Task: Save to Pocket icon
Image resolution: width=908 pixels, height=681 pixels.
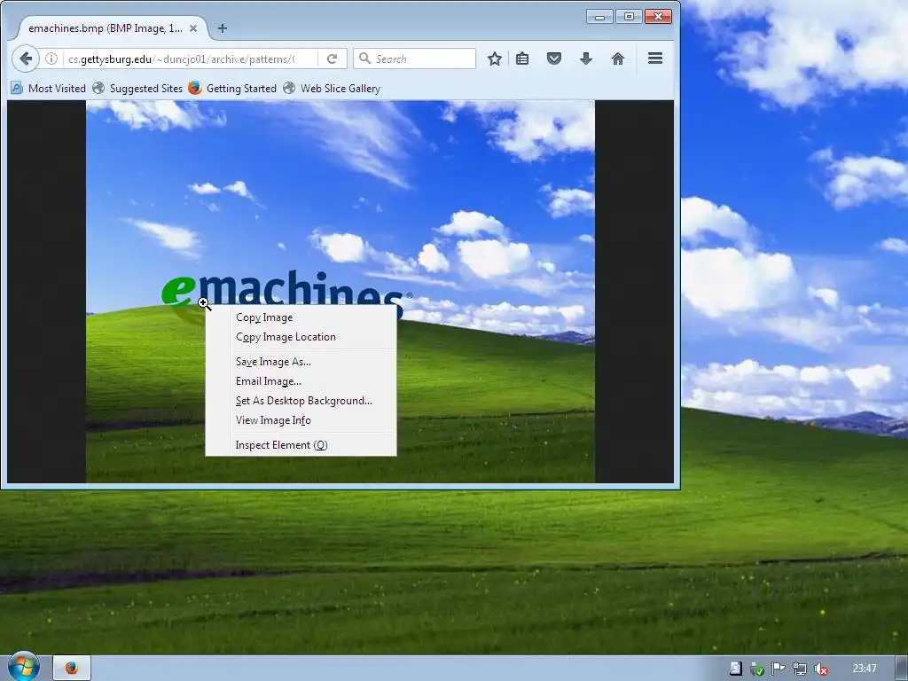Action: pyautogui.click(x=554, y=59)
